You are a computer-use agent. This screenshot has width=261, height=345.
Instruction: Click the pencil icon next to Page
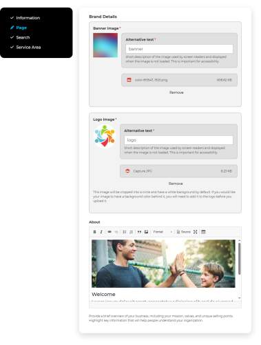click(12, 28)
